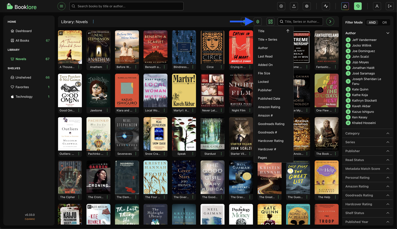Select AND filter mode

(x=372, y=22)
